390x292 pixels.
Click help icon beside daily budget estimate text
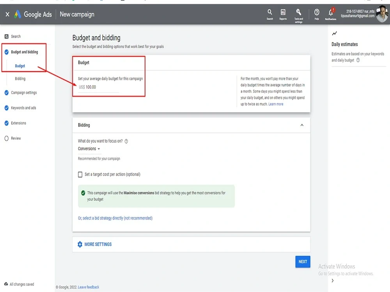coord(358,60)
